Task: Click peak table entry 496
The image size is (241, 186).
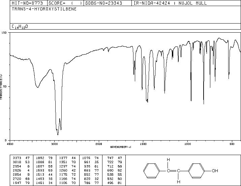Action: click(110, 183)
